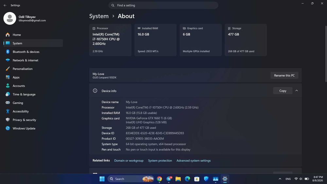Open Google Chrome from the taskbar
The height and width of the screenshot is (184, 327).
pyautogui.click(x=159, y=179)
